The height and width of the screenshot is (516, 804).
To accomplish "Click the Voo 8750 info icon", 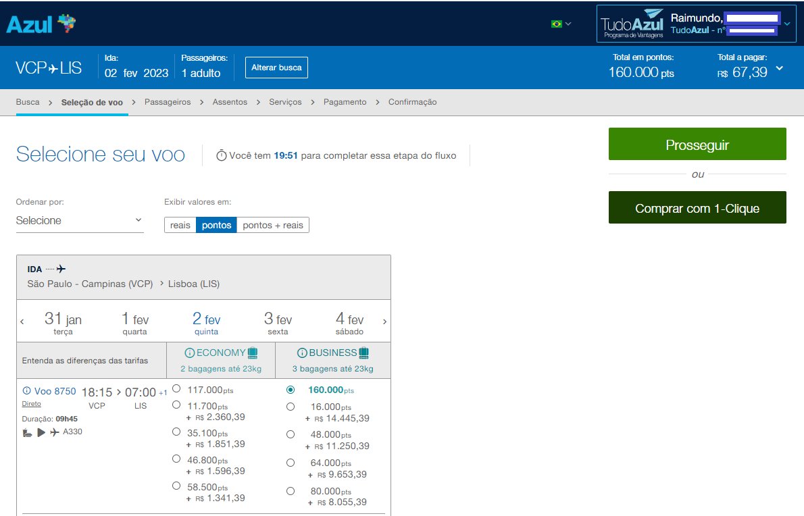I will pos(26,391).
